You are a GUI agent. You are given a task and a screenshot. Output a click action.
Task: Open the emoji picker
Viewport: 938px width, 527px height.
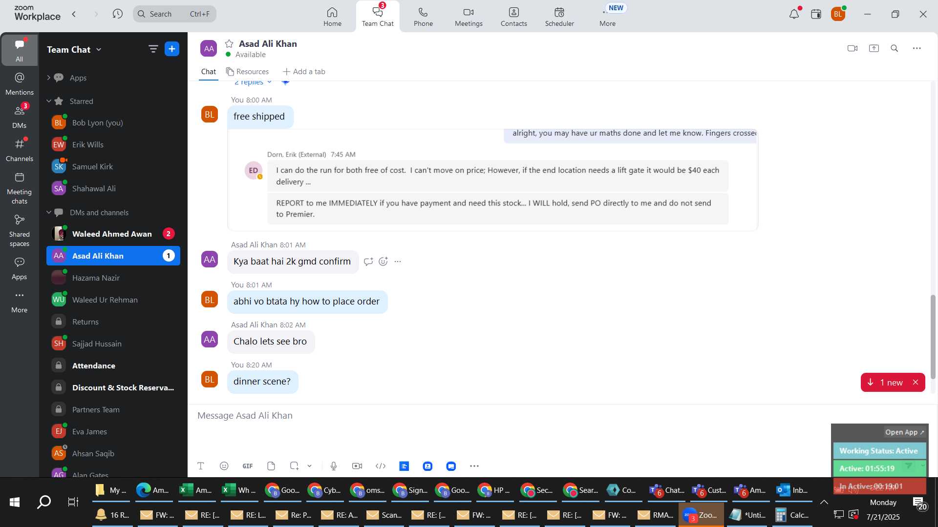click(224, 466)
